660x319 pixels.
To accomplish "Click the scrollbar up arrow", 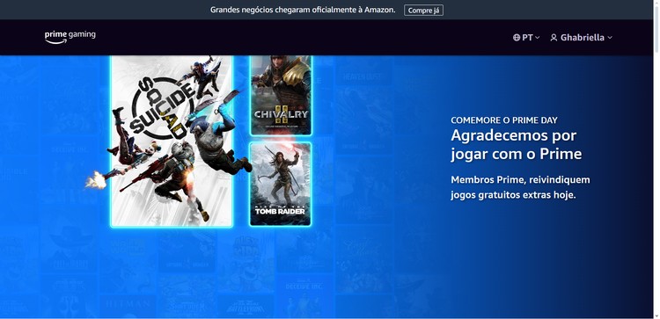I will pos(656,4).
